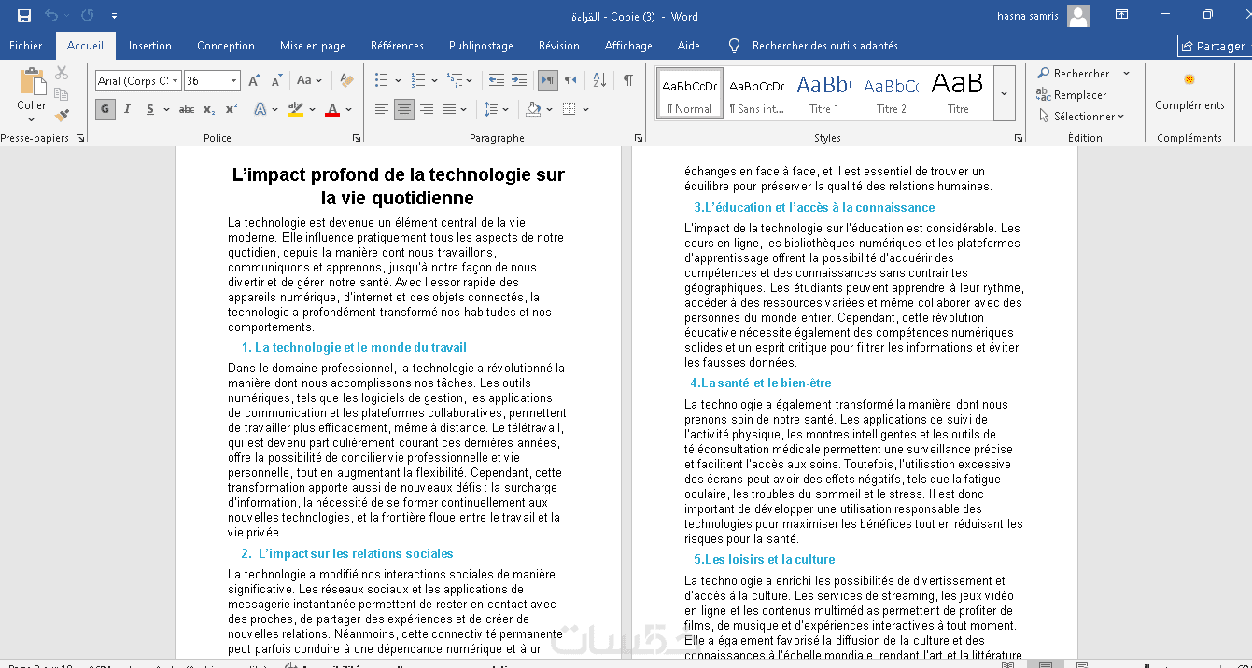
Task: Apply red font color
Action: point(331,109)
